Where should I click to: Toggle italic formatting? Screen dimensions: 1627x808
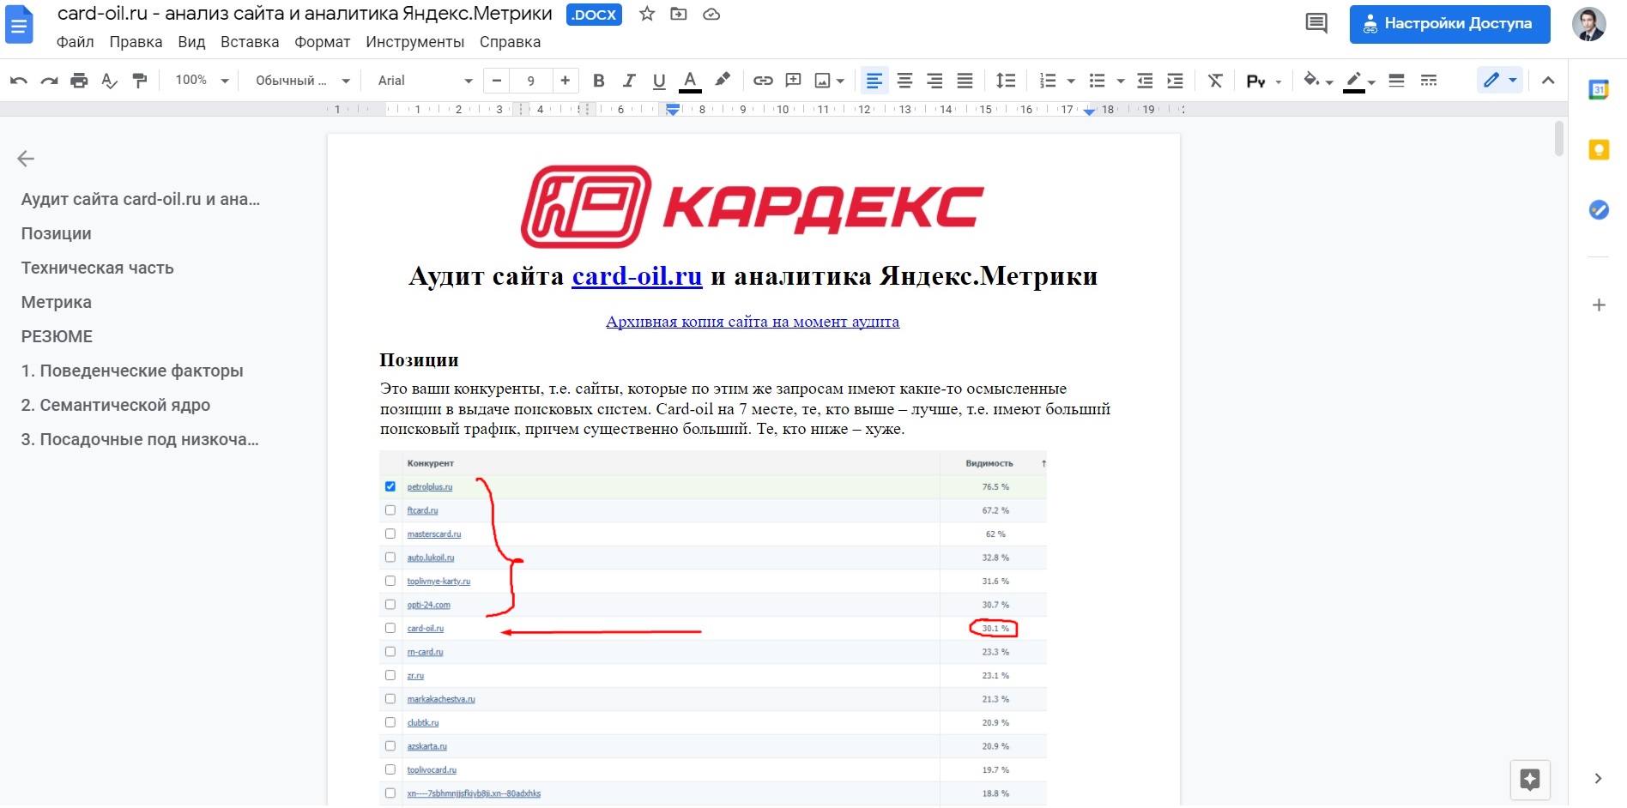coord(629,80)
